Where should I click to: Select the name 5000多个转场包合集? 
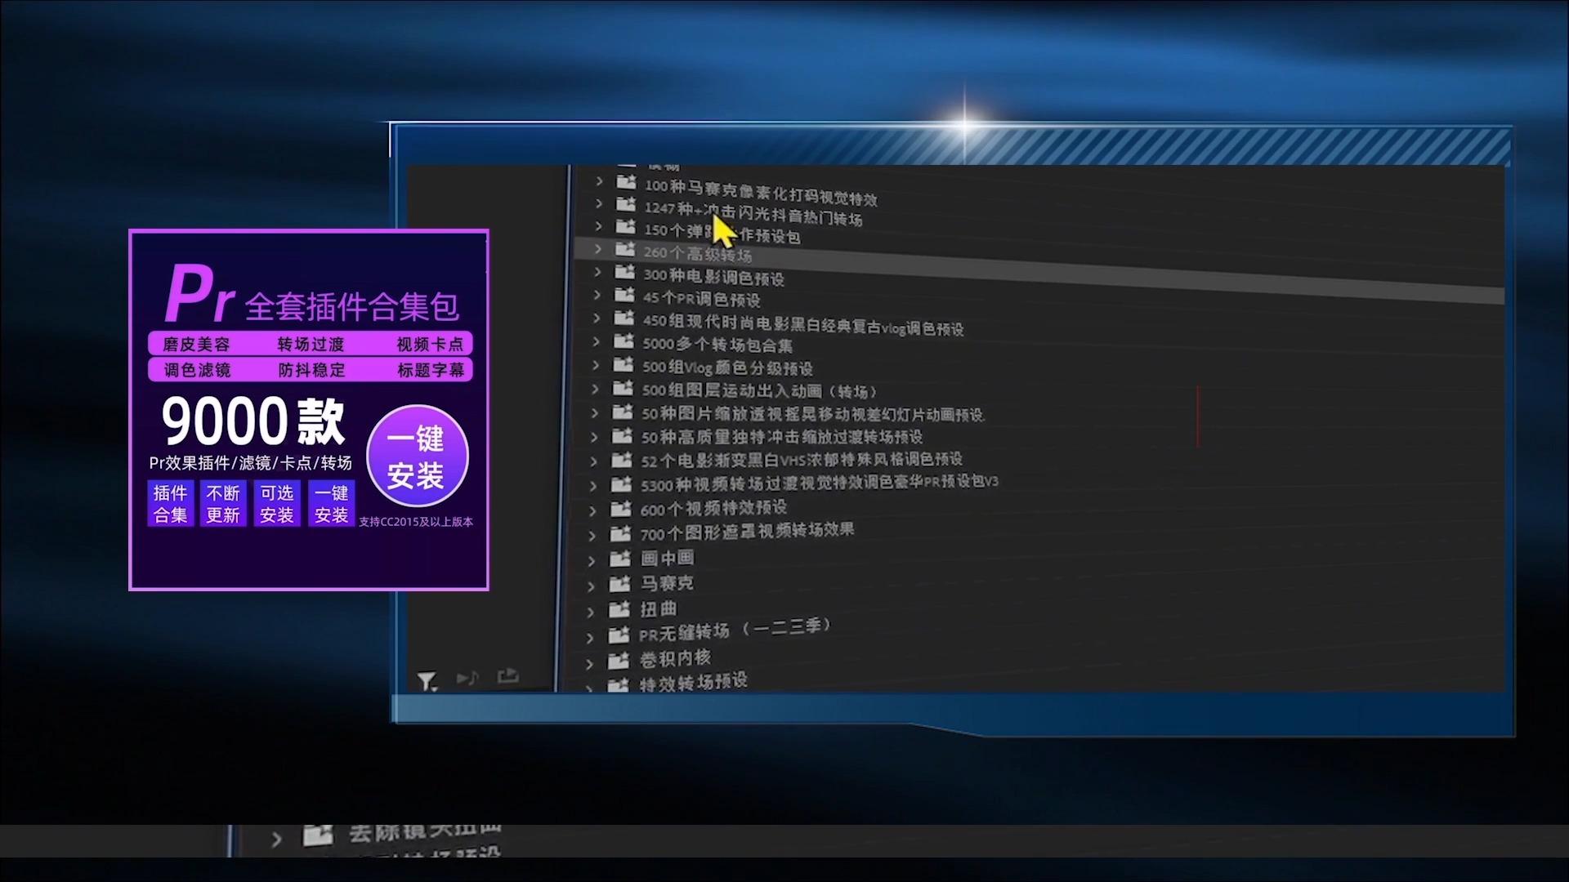click(717, 345)
